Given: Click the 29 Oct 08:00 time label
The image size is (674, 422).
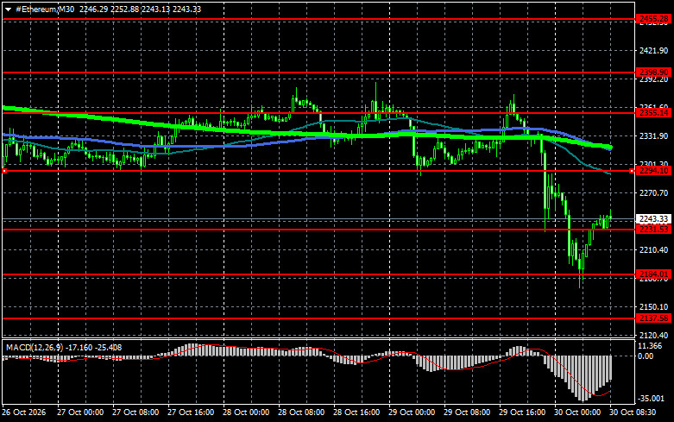Looking at the screenshot, I should tap(467, 413).
